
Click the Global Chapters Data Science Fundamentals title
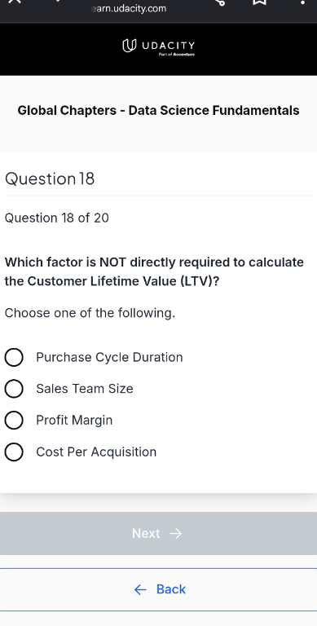tap(158, 111)
